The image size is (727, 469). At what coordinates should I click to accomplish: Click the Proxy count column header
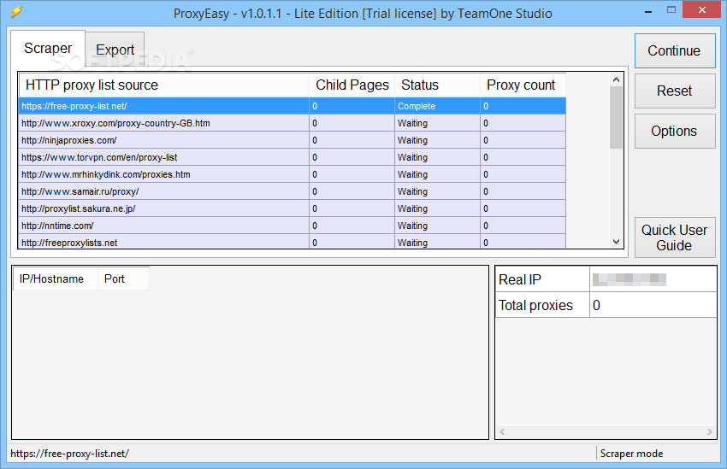pyautogui.click(x=523, y=85)
